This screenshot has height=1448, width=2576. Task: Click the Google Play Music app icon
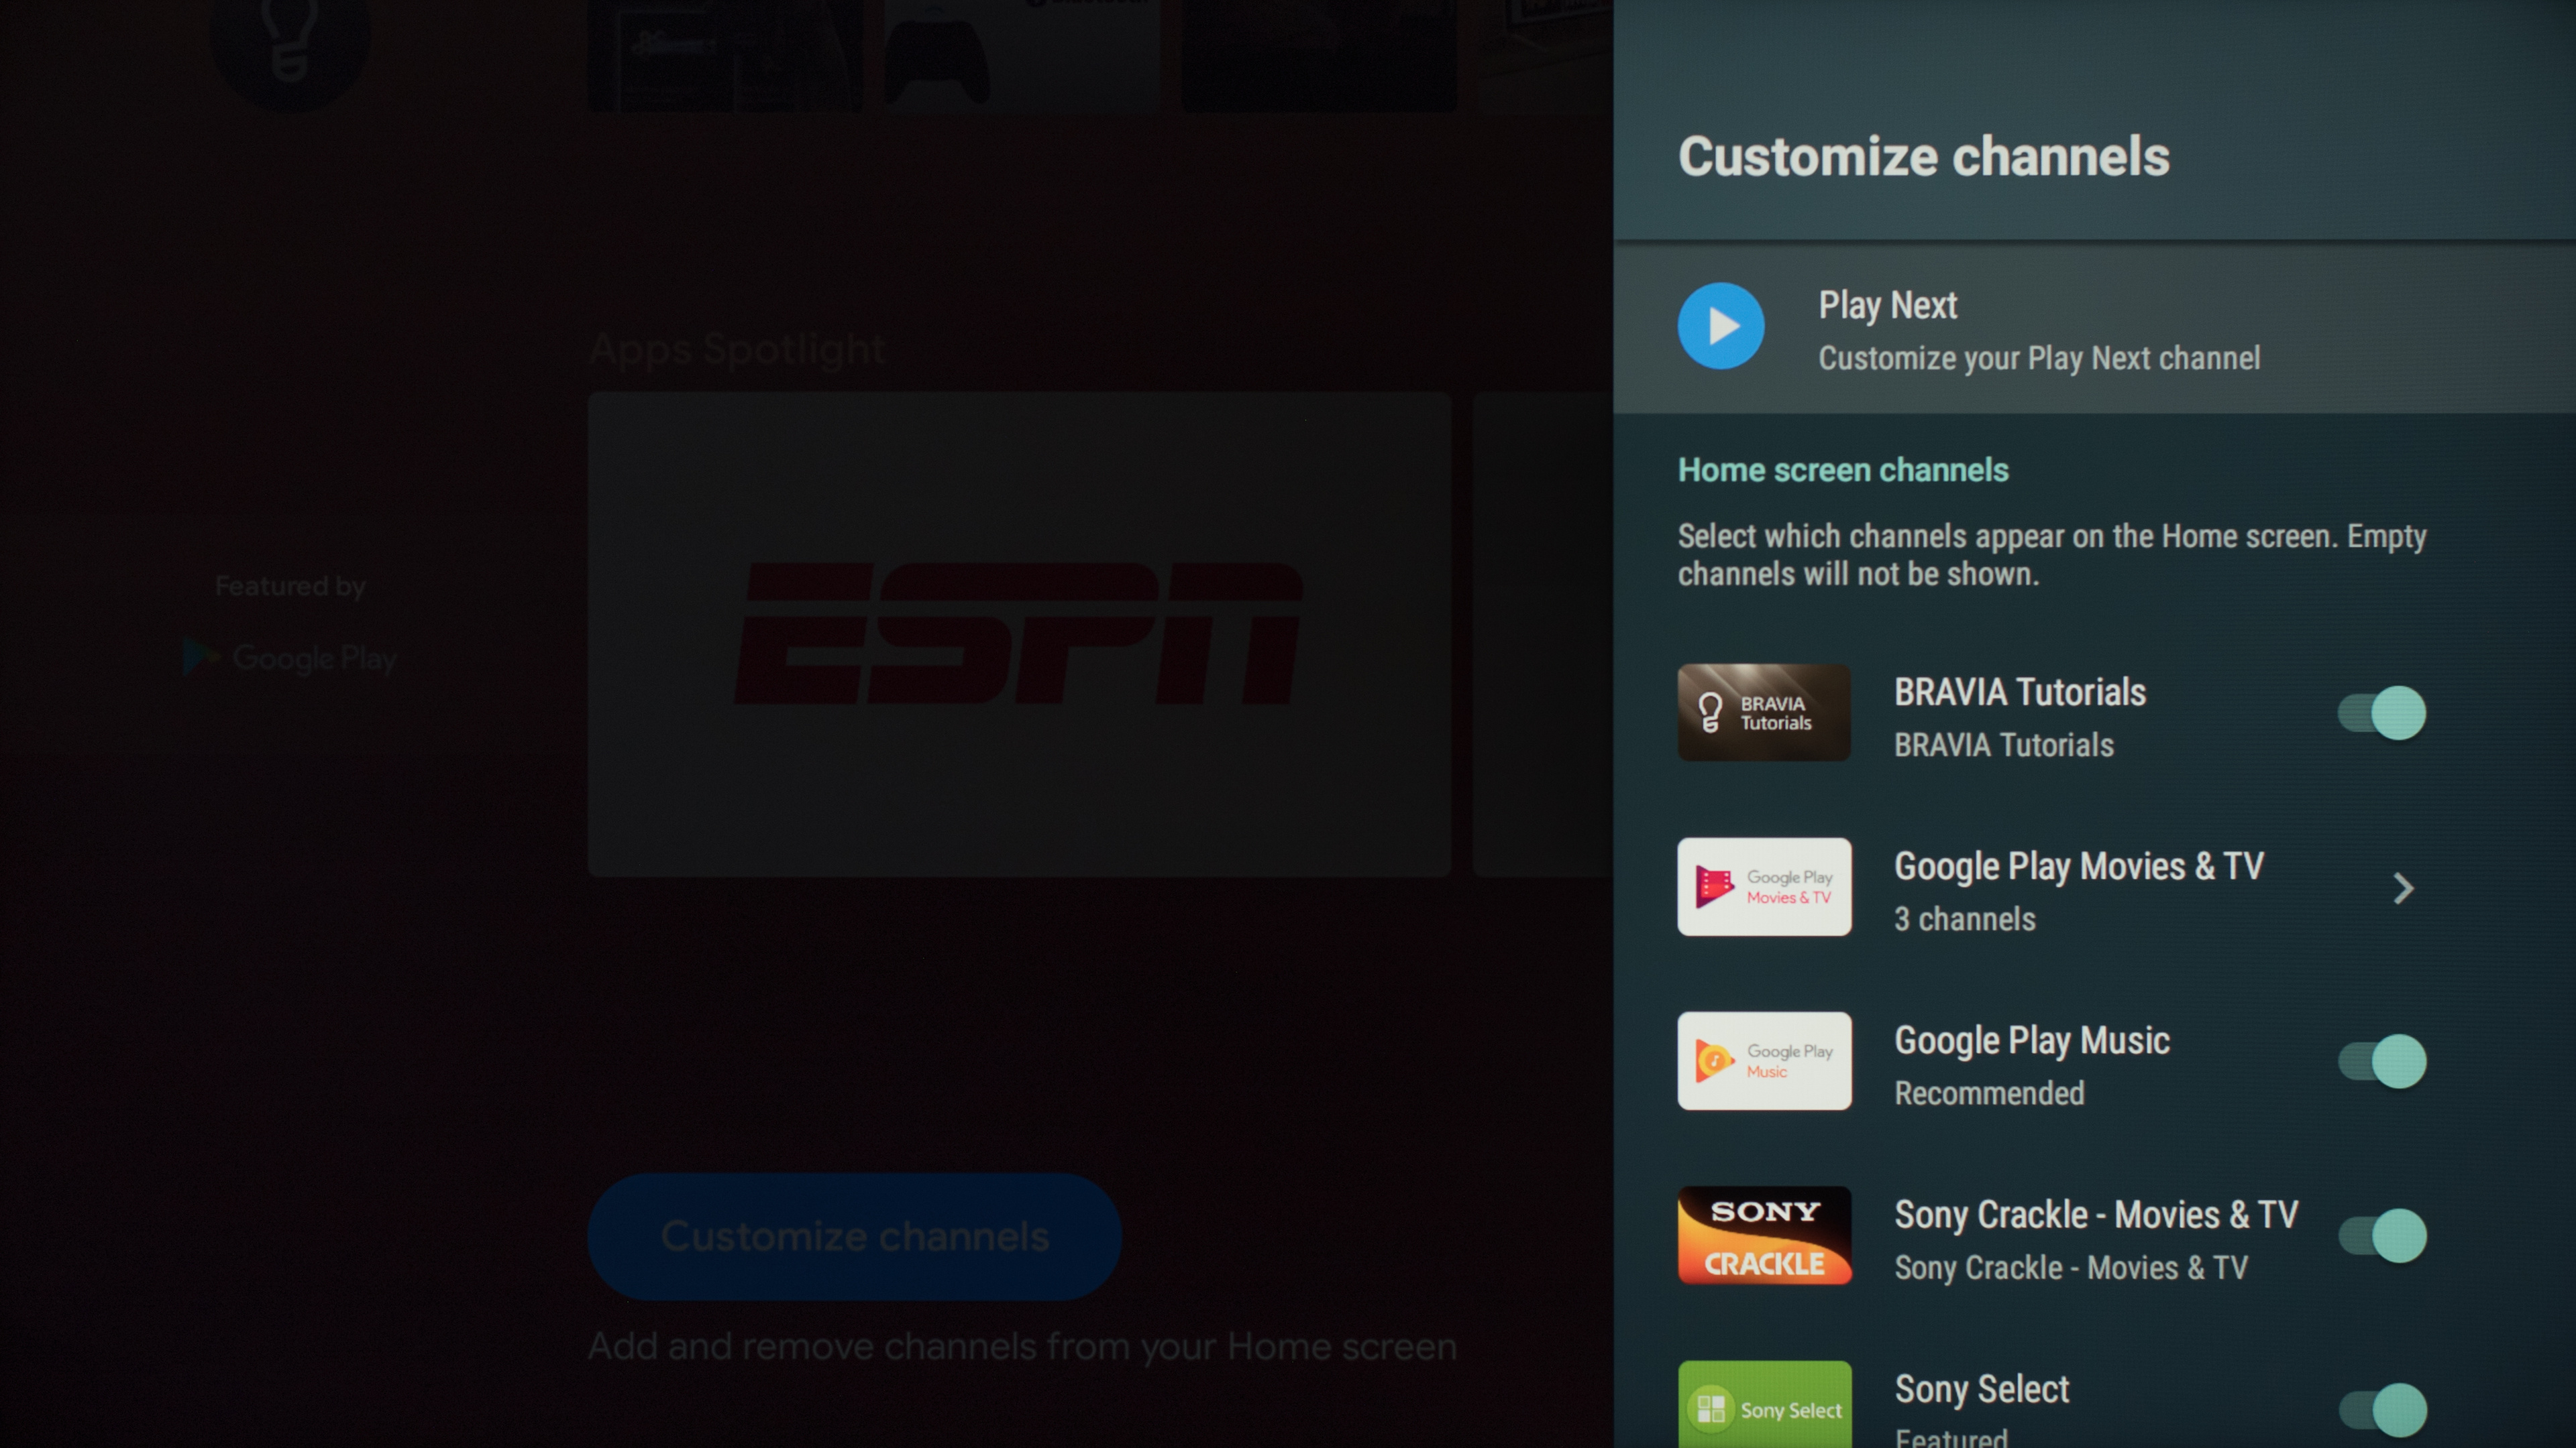coord(1764,1061)
